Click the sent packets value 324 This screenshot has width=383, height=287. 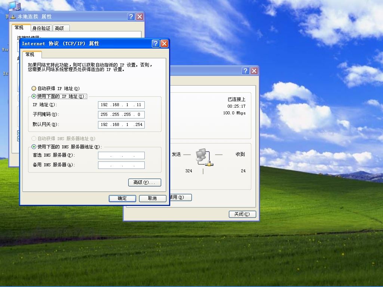[189, 171]
